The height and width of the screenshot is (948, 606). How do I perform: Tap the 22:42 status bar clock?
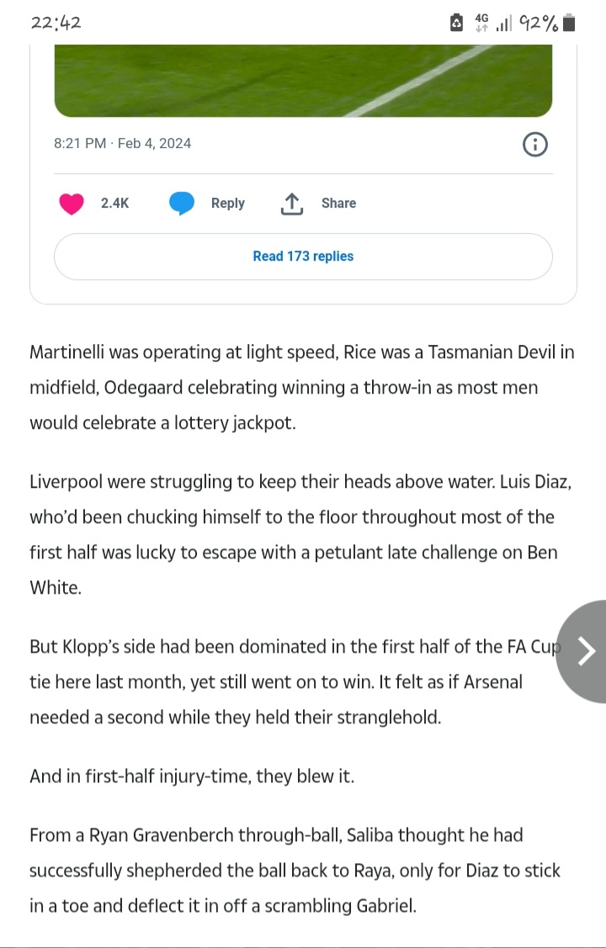tap(56, 23)
